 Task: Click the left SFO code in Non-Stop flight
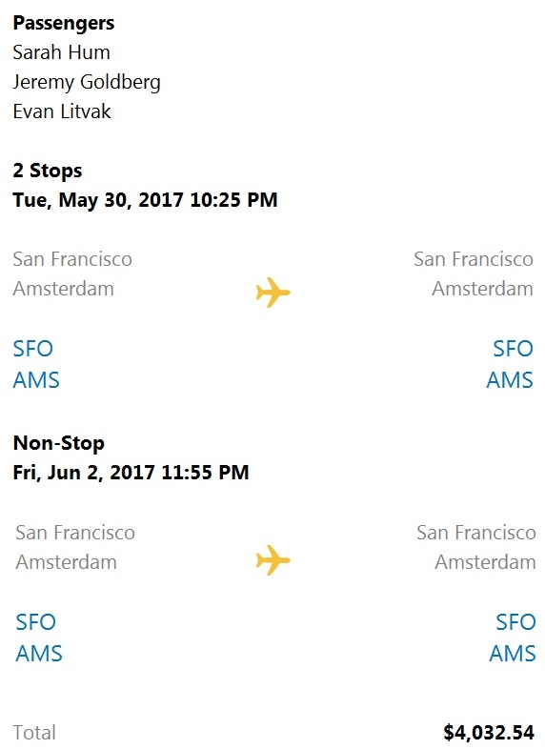click(x=36, y=622)
